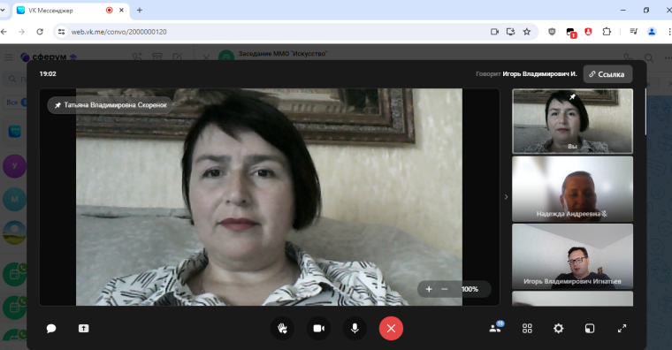This screenshot has height=350, width=672.
Task: Bookmark this page with star icon
Action: pos(527,32)
